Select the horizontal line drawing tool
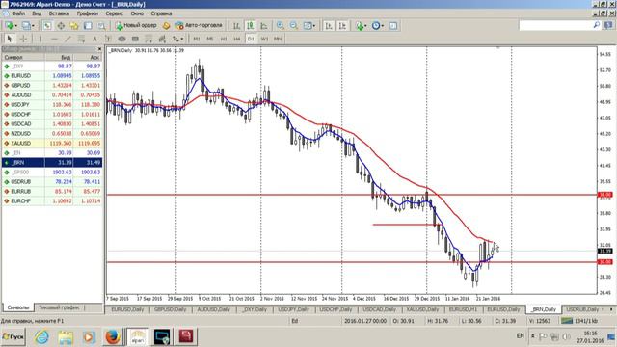 tap(54, 39)
